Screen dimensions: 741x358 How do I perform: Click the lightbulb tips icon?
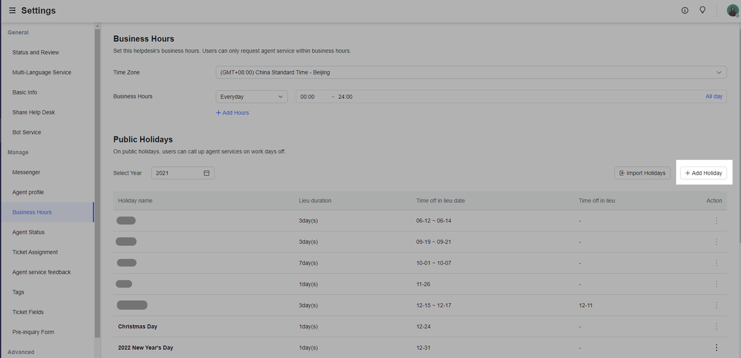[x=702, y=10]
